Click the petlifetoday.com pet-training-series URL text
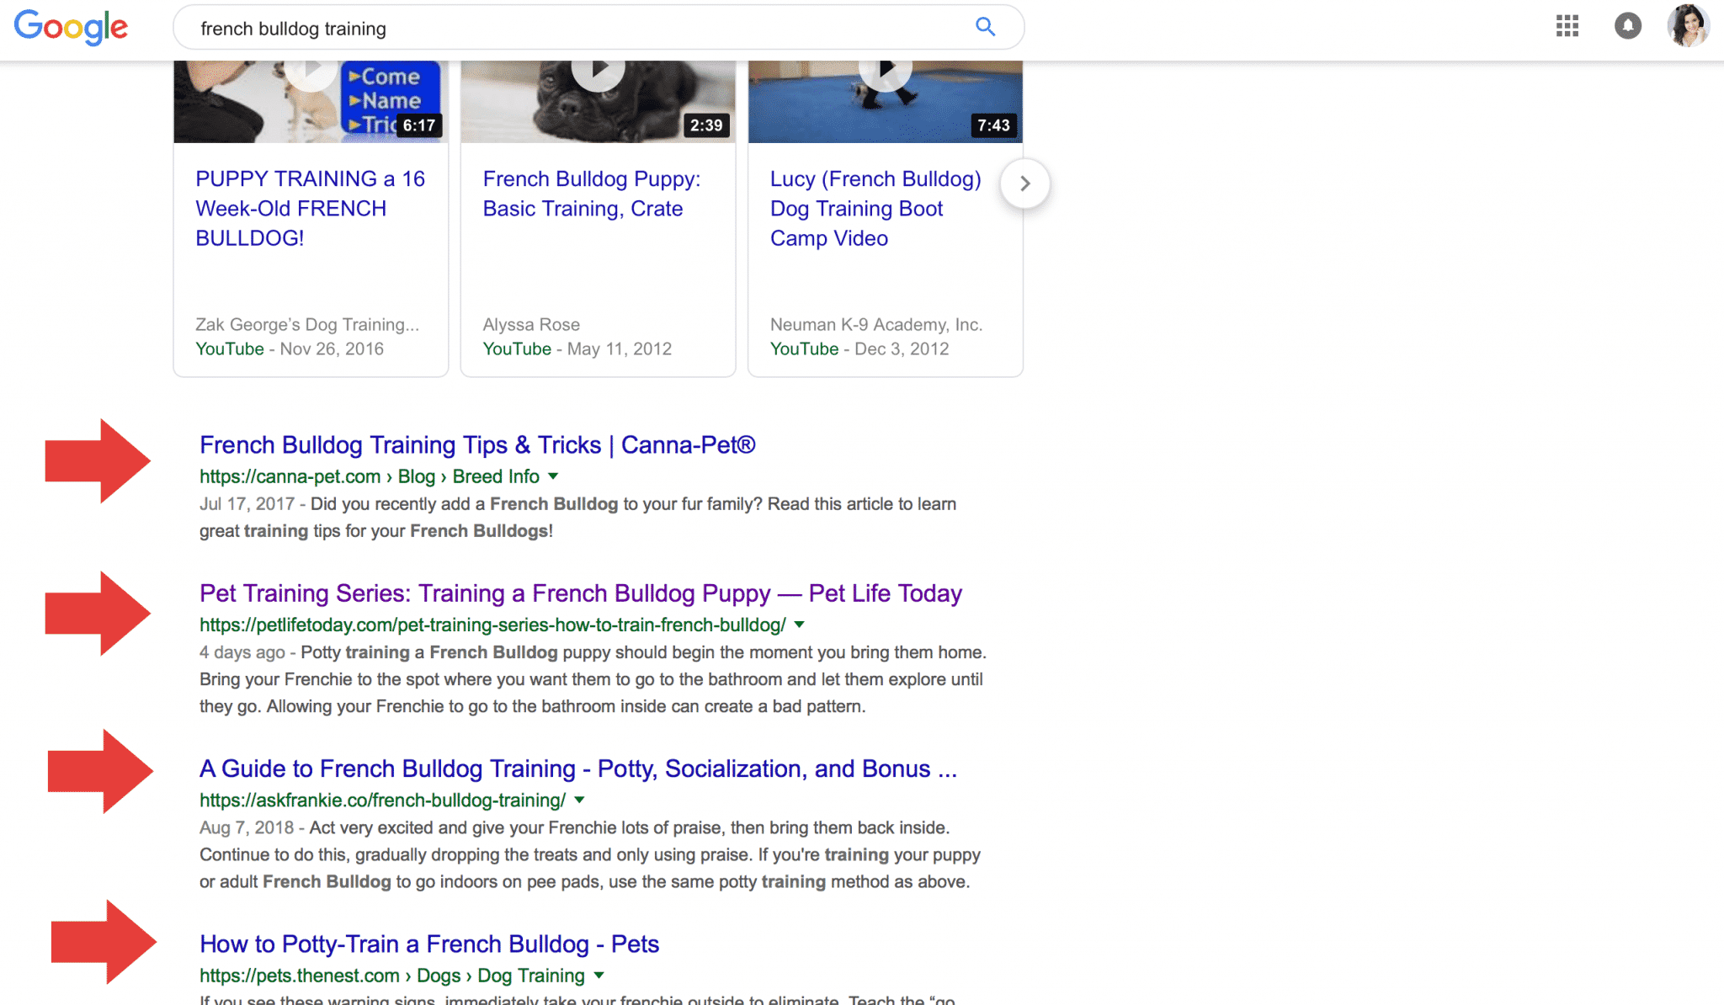Screen dimensions: 1724x1005 492,625
